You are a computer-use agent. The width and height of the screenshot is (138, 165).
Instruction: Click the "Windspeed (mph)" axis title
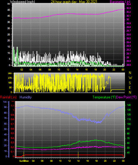tap(22, 1)
